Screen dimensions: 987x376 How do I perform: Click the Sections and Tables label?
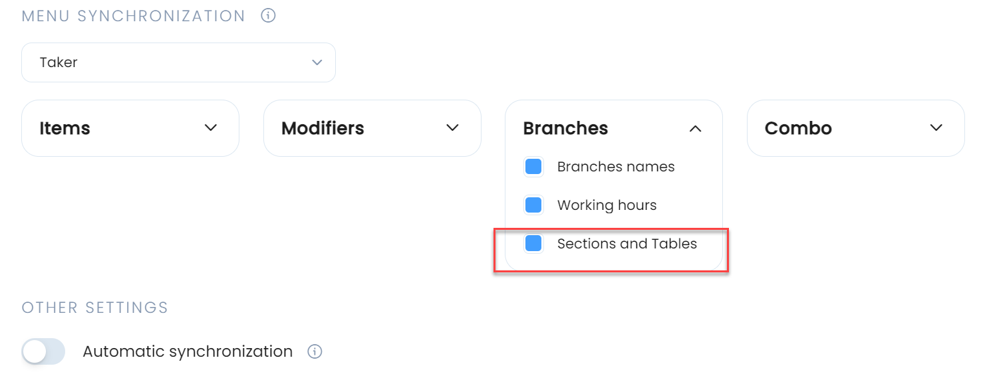(x=627, y=244)
